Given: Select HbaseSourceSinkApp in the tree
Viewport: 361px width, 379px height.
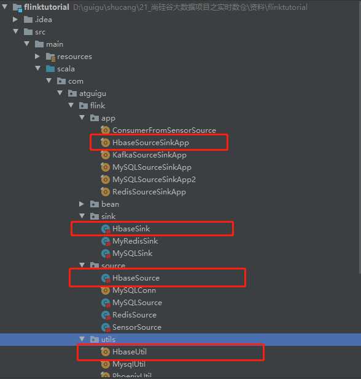Looking at the screenshot, I should tap(150, 143).
